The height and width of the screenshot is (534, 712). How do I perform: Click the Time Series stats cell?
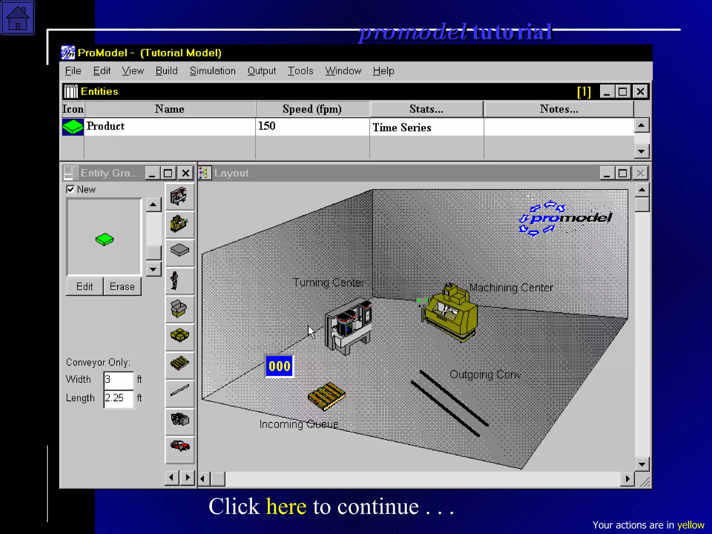pos(427,127)
